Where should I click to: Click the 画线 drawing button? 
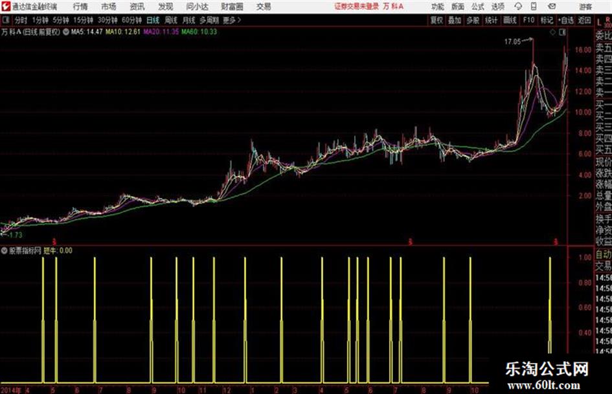tap(510, 20)
